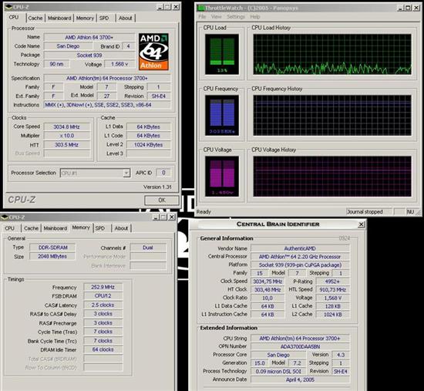
Task: Click the CPU-Z title bar icon of top window
Action: click(8, 7)
